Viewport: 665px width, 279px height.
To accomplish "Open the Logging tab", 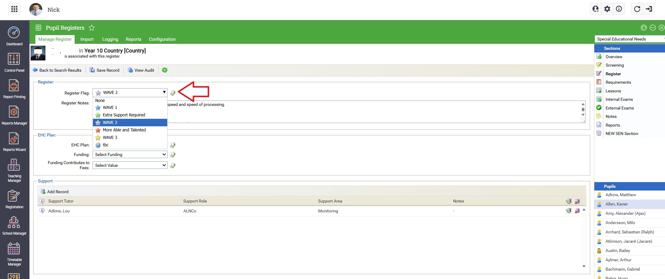I will [x=110, y=39].
